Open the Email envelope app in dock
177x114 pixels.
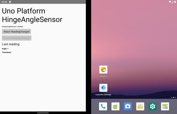pyautogui.click(x=140, y=106)
